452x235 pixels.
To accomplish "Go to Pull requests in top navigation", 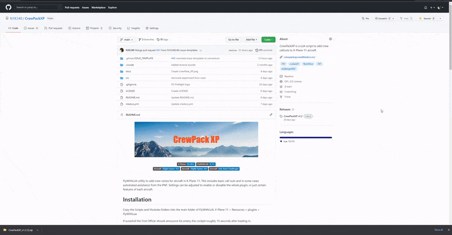I will tap(72, 7).
